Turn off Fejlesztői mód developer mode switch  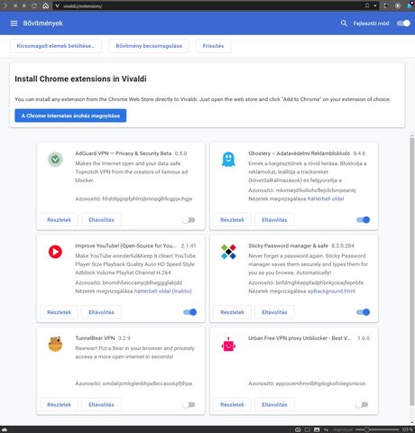click(x=403, y=23)
